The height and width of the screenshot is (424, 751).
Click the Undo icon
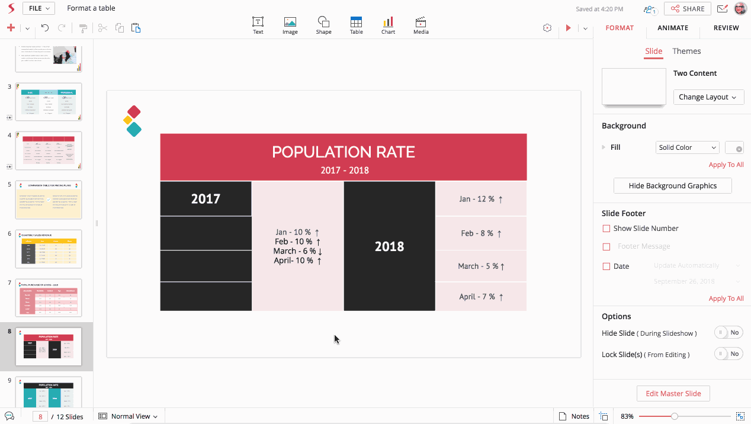tap(45, 28)
